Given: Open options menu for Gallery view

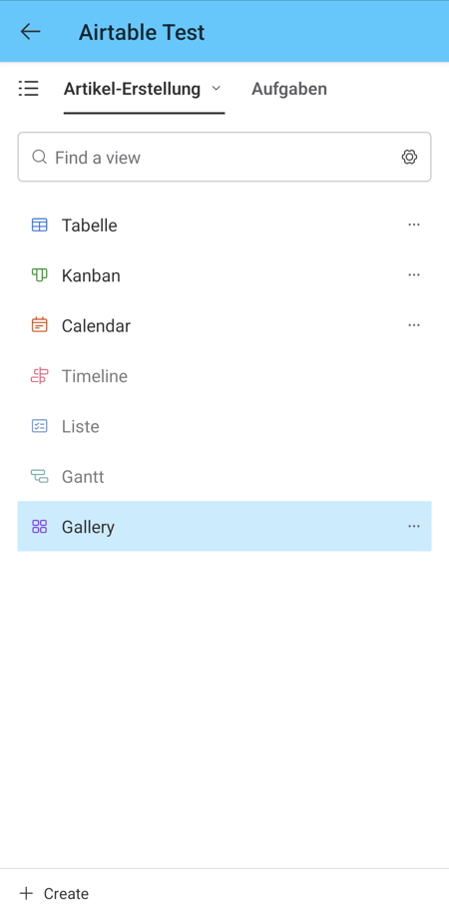Looking at the screenshot, I should (x=414, y=527).
